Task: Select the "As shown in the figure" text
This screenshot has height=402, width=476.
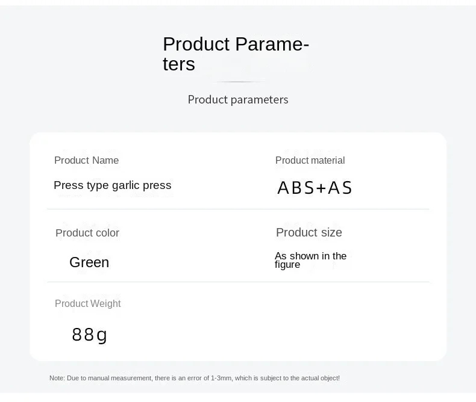Action: click(310, 260)
